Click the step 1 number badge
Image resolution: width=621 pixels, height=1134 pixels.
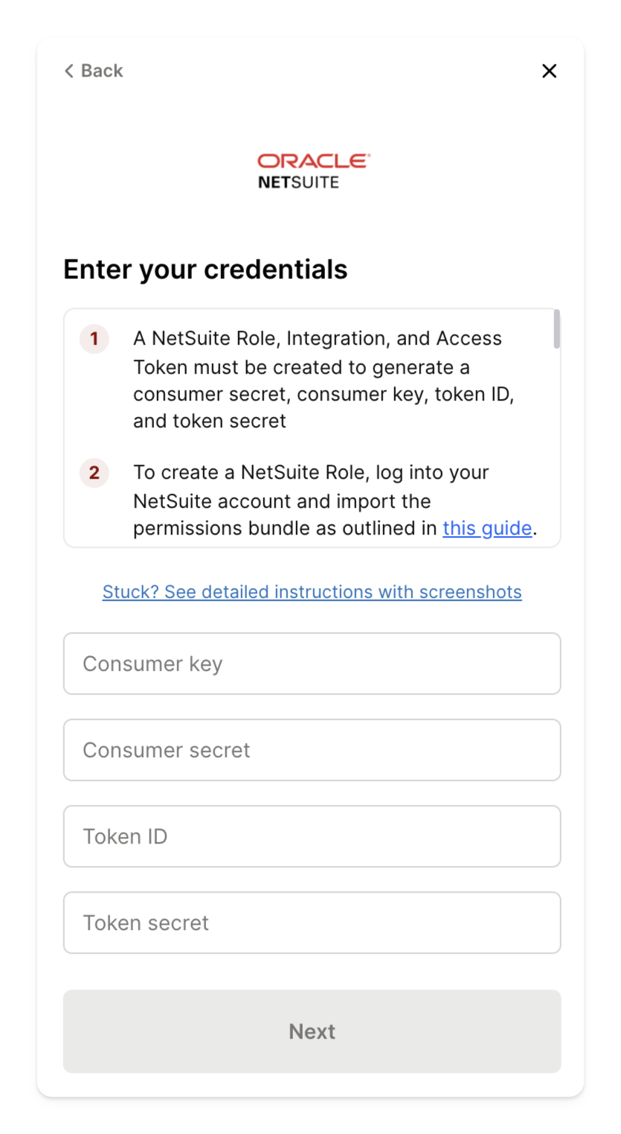[94, 339]
